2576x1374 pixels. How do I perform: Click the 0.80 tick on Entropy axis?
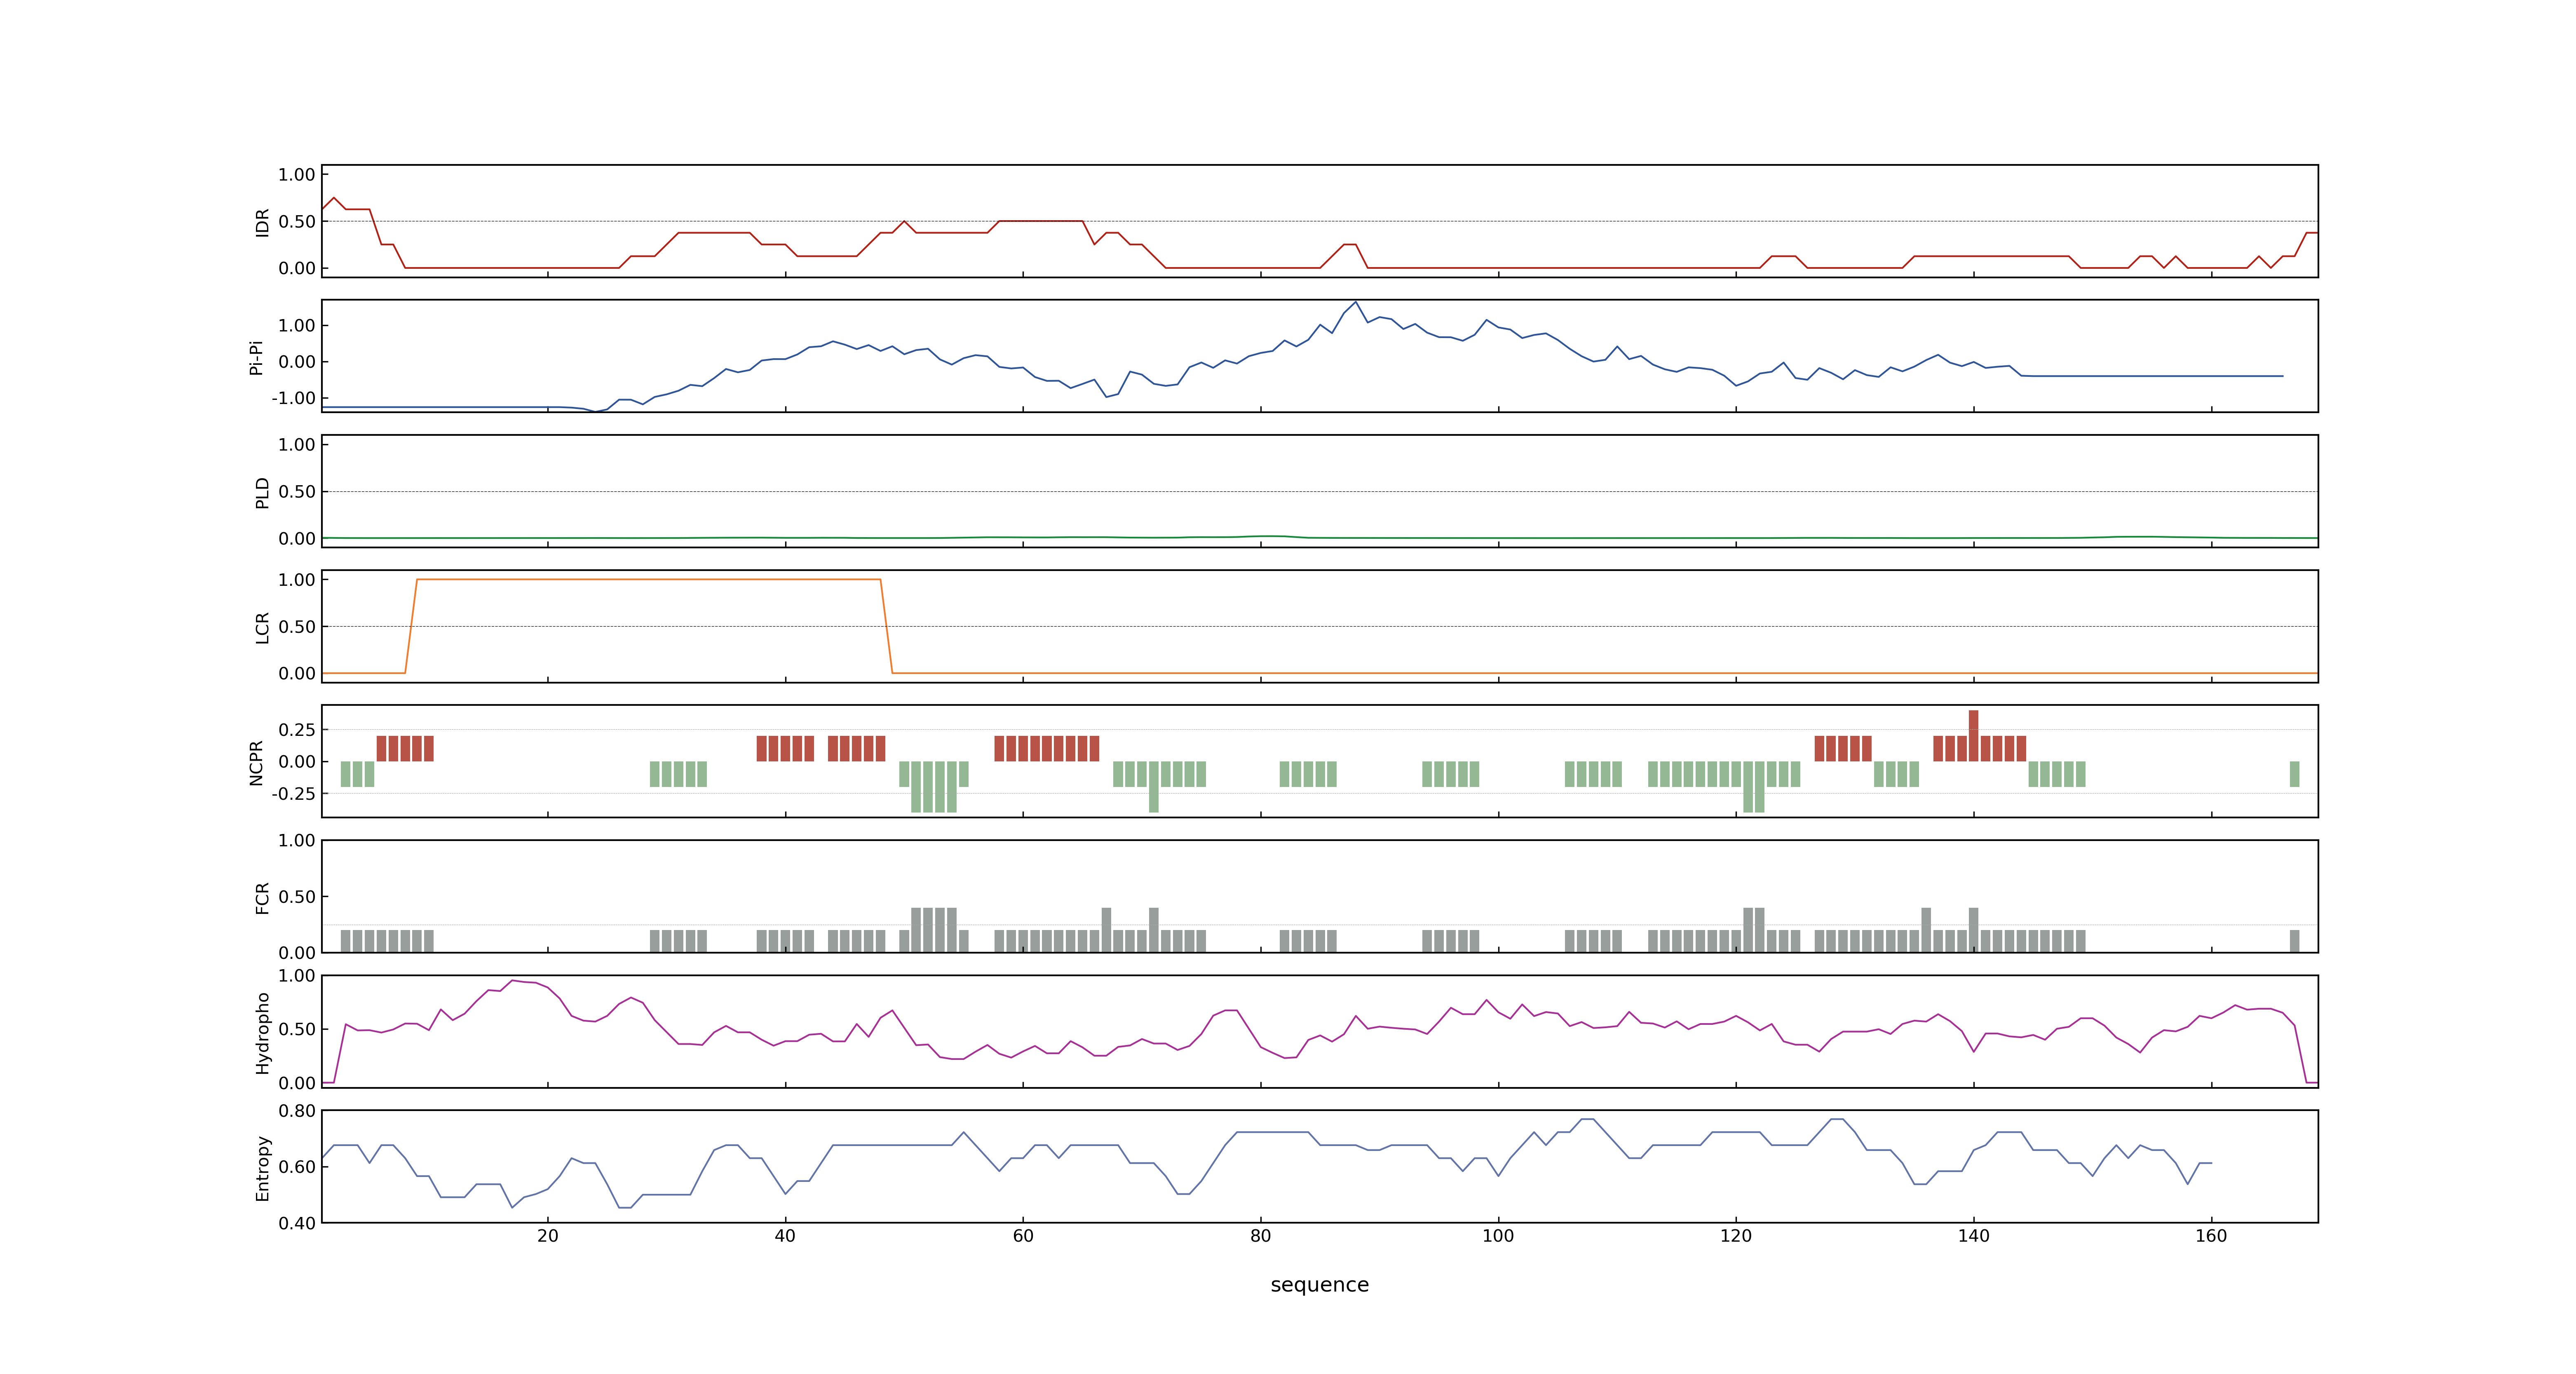tap(297, 1111)
